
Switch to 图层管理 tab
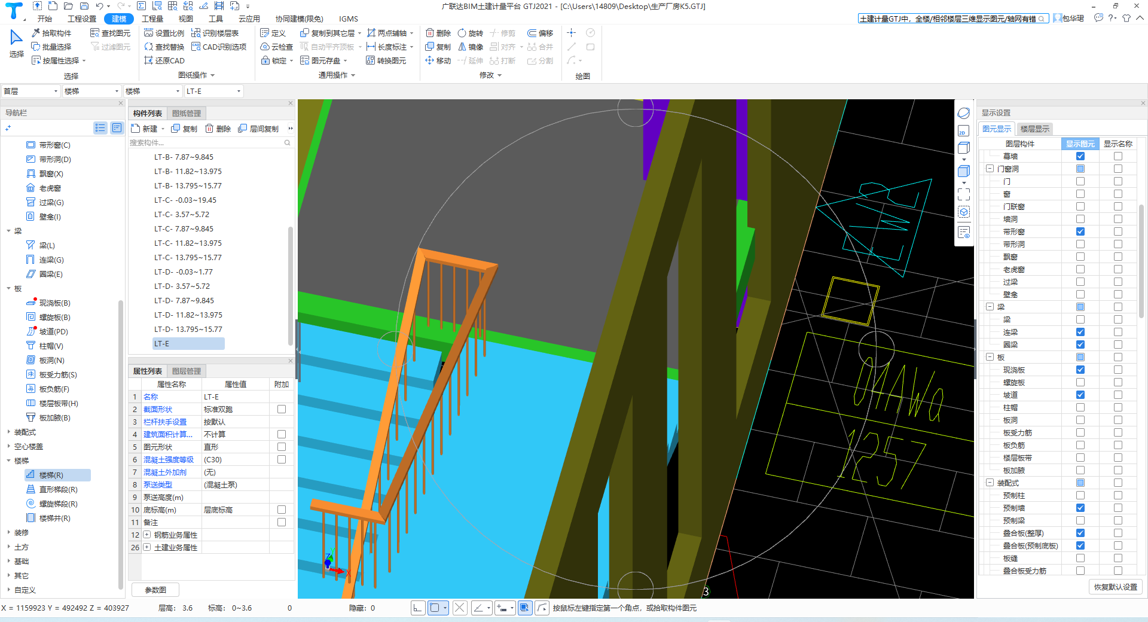click(x=187, y=371)
